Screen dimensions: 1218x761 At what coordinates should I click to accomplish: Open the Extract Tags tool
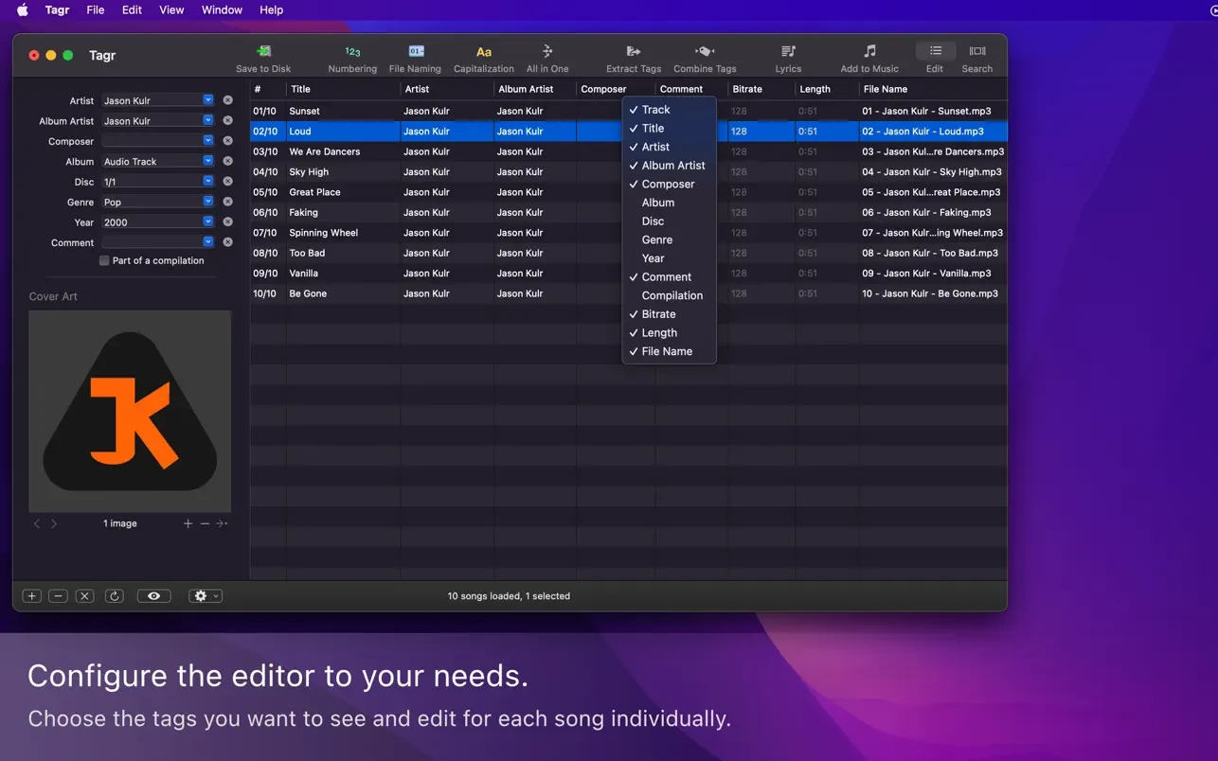[634, 52]
